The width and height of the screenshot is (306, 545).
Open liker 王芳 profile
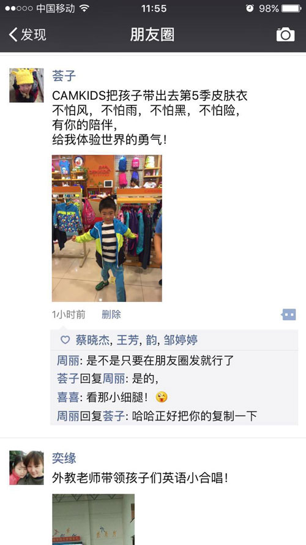tap(127, 340)
